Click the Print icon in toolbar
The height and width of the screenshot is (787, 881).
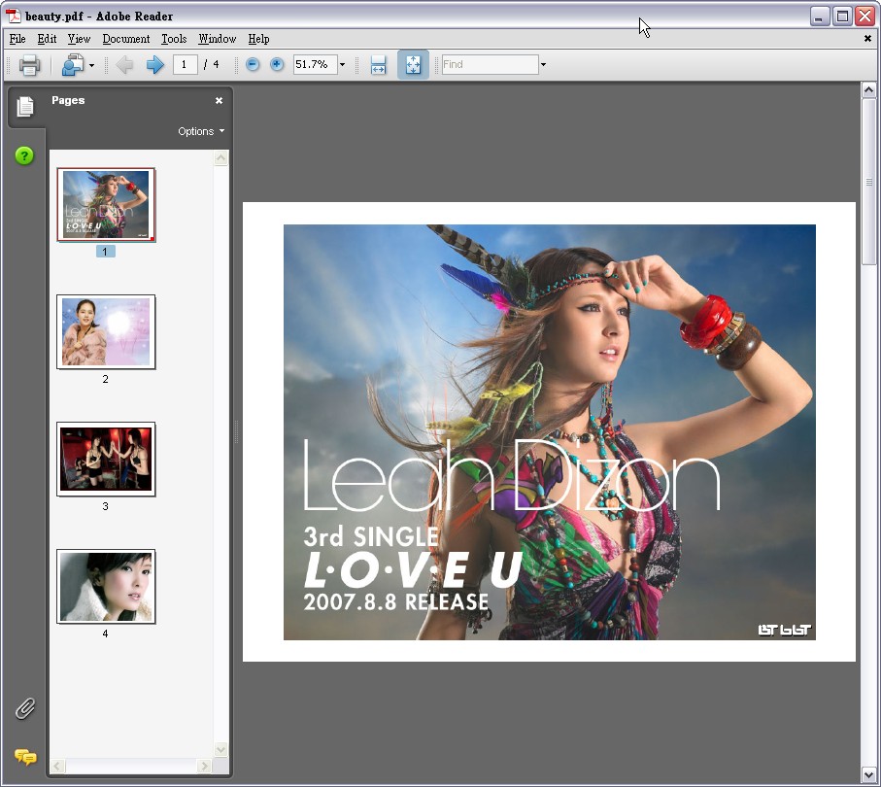[29, 65]
